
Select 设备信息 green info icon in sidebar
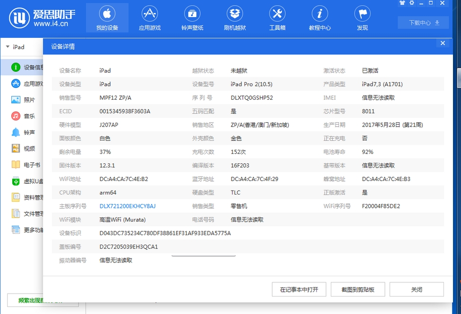16,67
